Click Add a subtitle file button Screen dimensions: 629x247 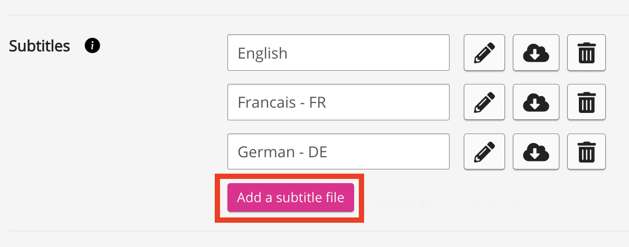290,198
